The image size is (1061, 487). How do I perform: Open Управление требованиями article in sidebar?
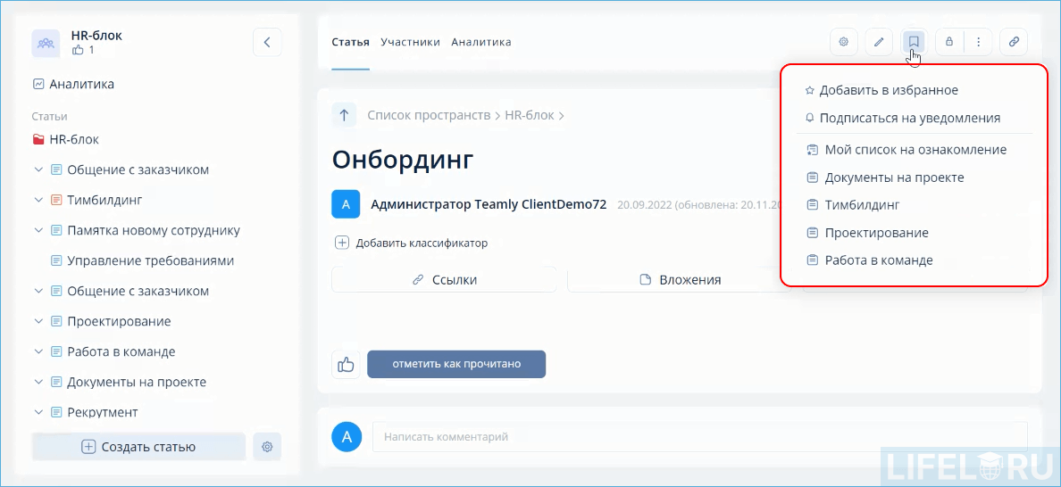click(151, 260)
